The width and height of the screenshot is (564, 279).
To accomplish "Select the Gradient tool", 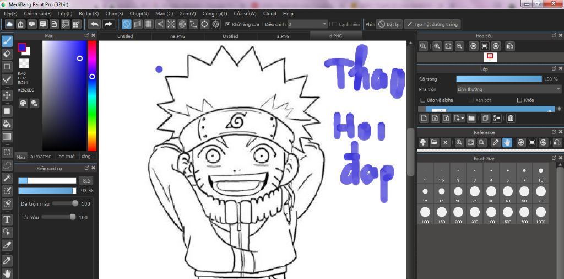I will click(x=7, y=137).
